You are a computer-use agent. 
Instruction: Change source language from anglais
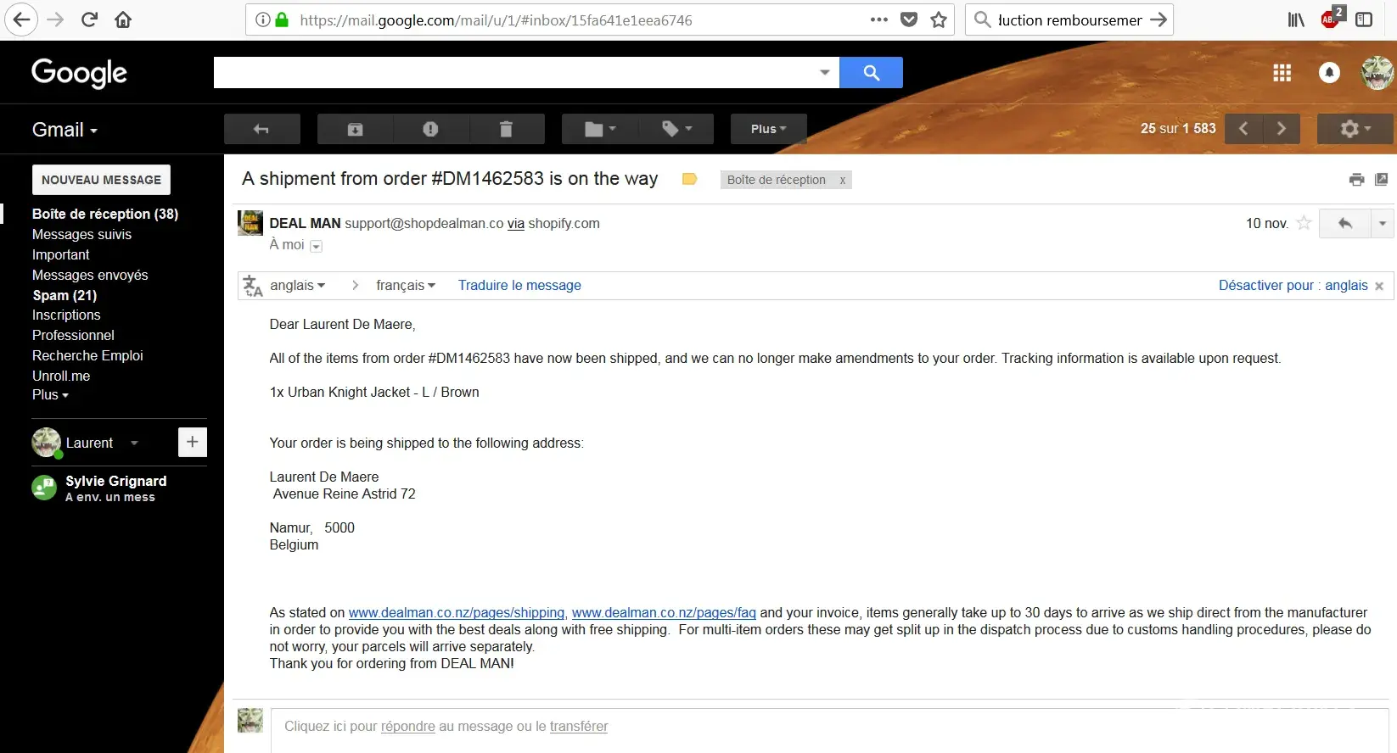[297, 286]
